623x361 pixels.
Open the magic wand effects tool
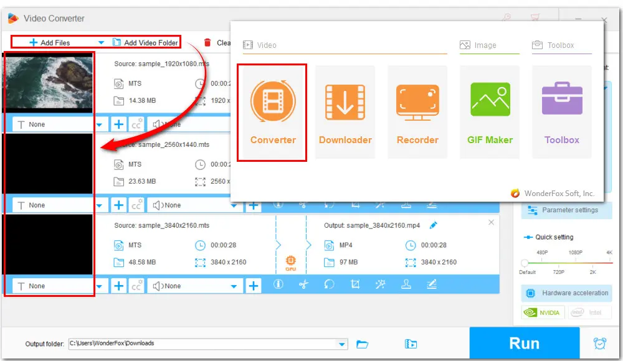[380, 284]
